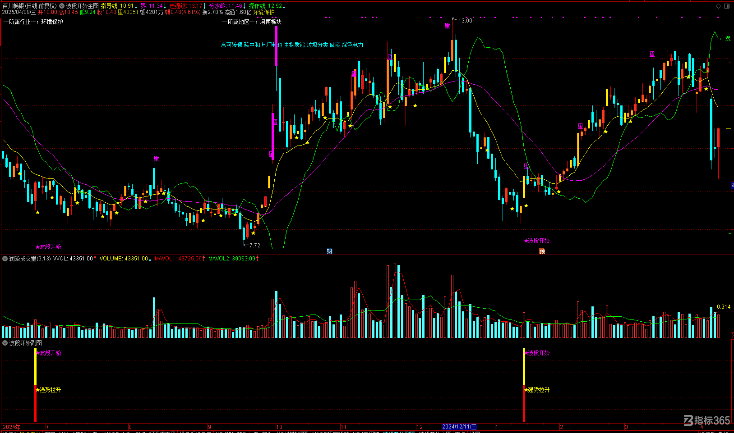Click the ←7.72 low price label
This screenshot has width=734, height=433.
click(252, 246)
